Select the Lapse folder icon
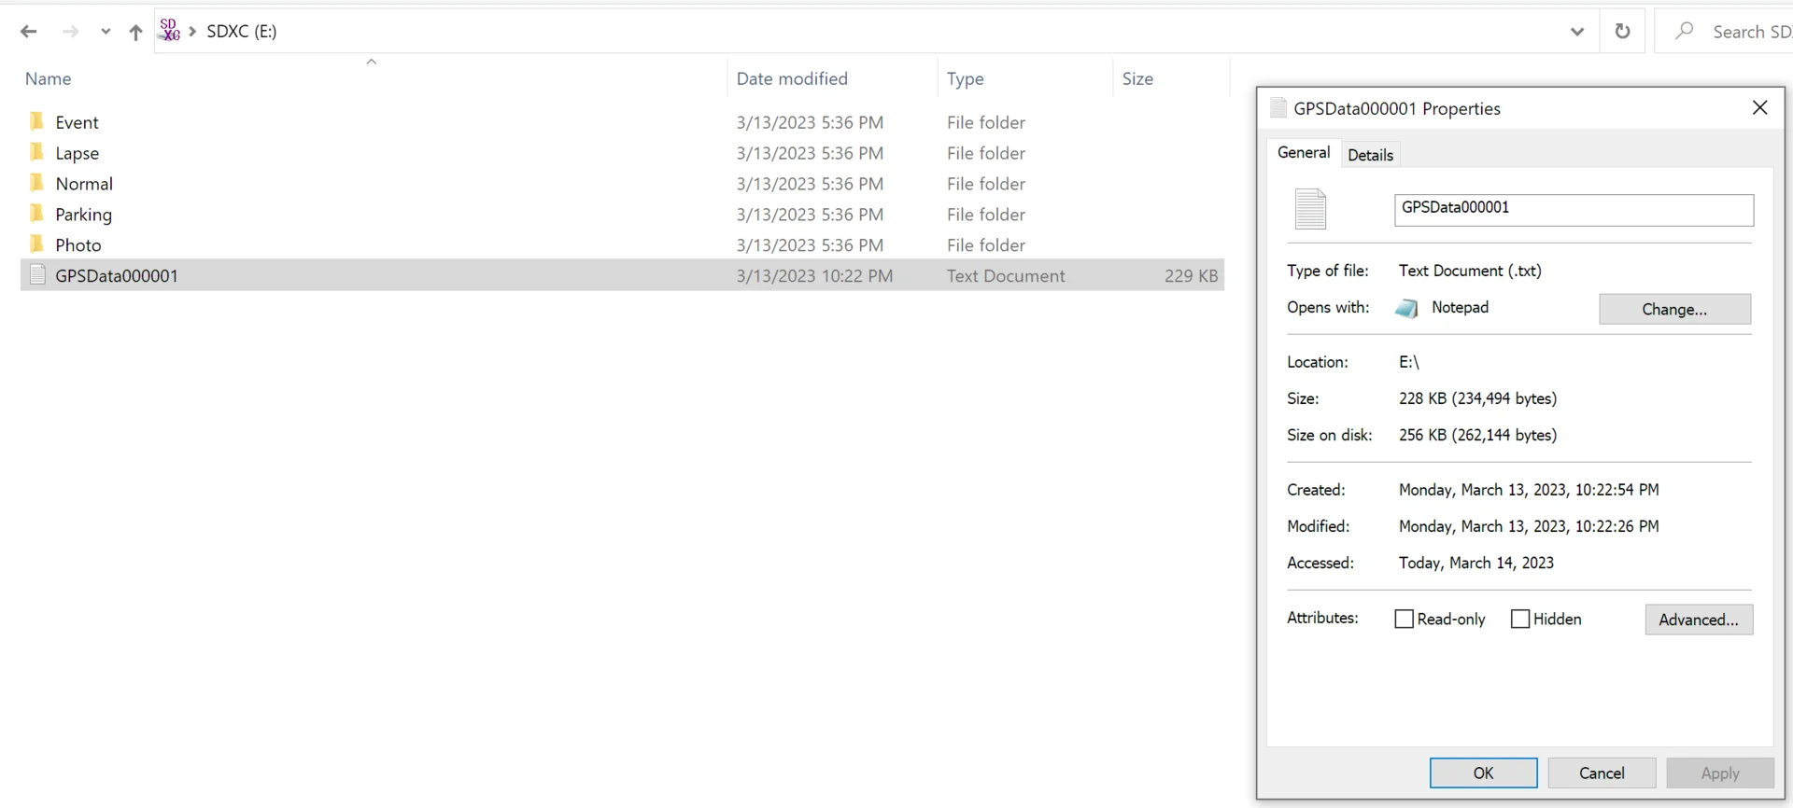 tap(36, 152)
